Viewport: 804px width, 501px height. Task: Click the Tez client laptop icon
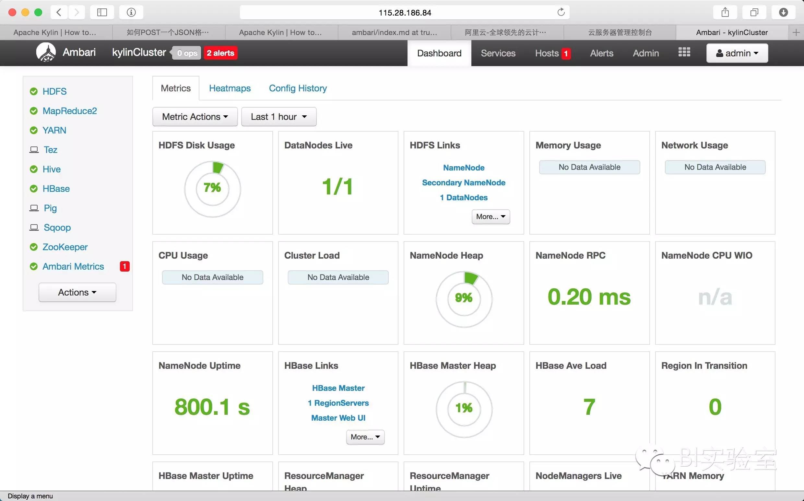coord(34,150)
